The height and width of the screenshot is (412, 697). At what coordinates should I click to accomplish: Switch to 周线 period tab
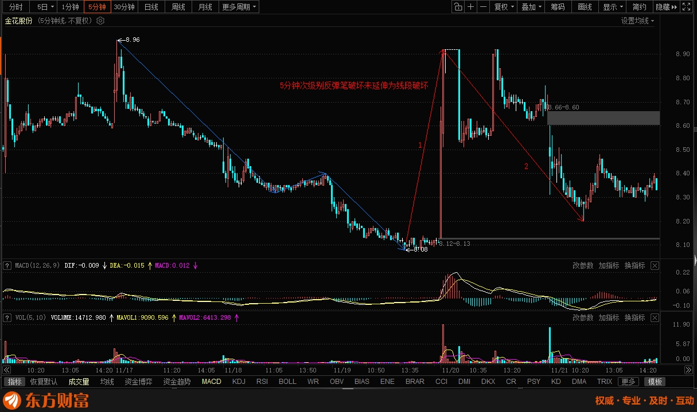pos(178,7)
